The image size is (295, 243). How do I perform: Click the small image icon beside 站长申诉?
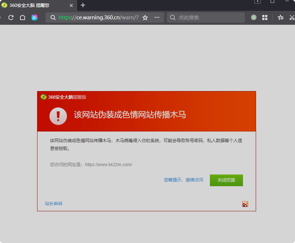click(245, 204)
